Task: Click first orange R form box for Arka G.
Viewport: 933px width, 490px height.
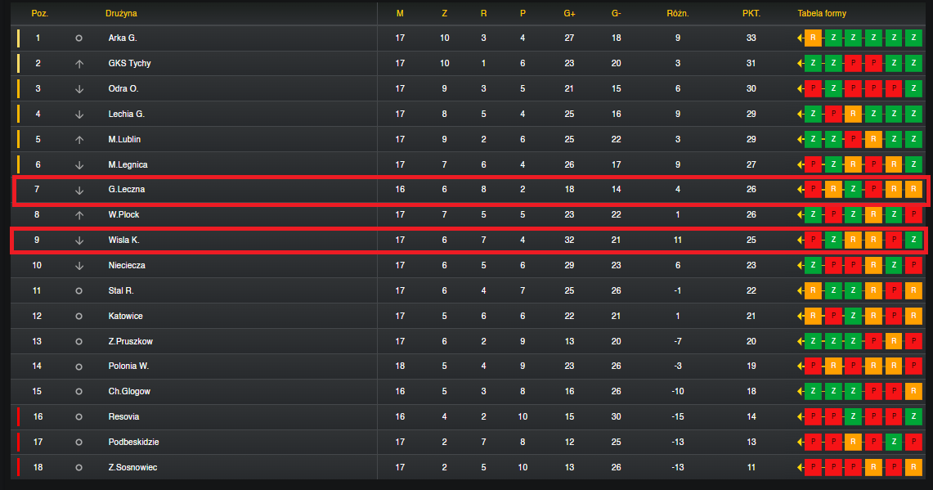Action: [813, 38]
